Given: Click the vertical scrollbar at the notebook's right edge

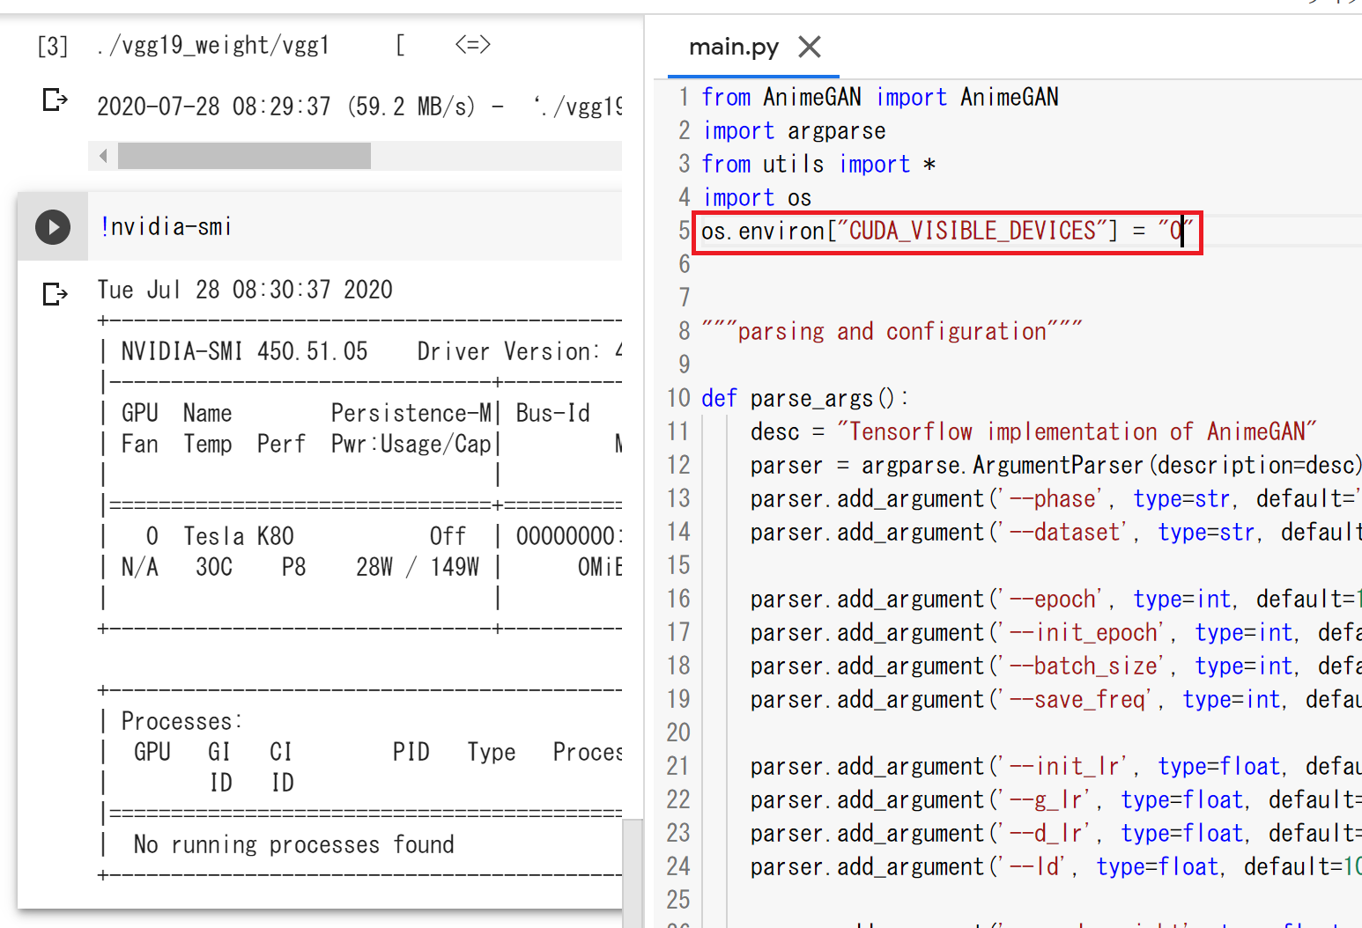Looking at the screenshot, I should coord(632,872).
